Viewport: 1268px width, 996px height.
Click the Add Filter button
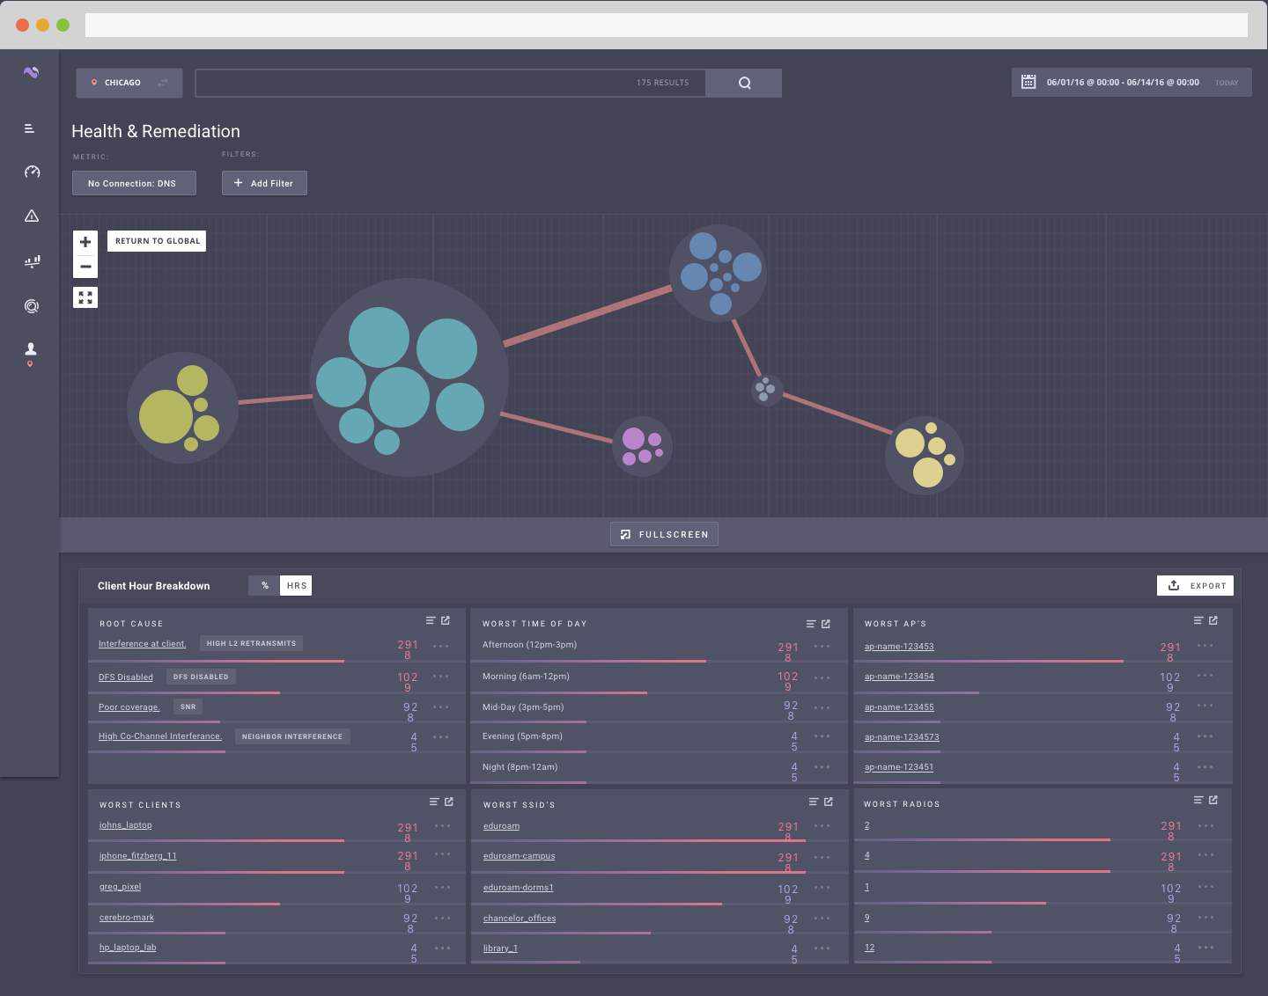(x=264, y=183)
